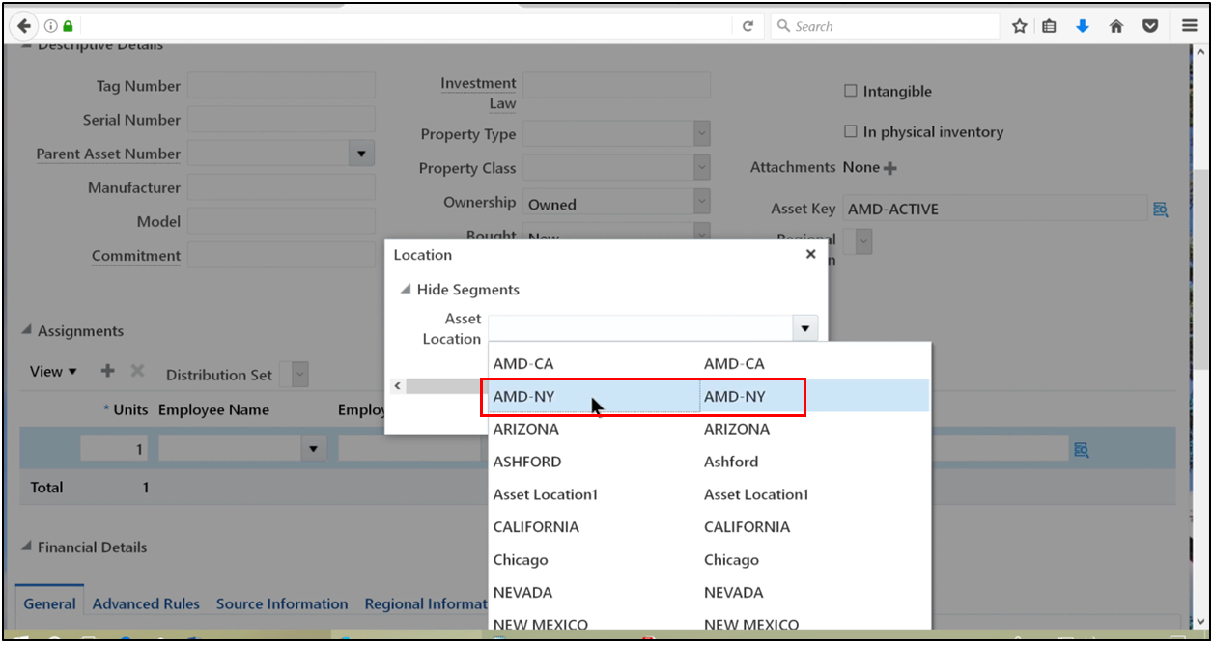Save page to Pocket icon
This screenshot has width=1213, height=645.
point(1150,26)
